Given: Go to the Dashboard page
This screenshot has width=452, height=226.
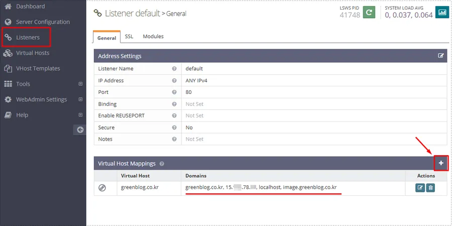Looking at the screenshot, I should click(x=30, y=7).
